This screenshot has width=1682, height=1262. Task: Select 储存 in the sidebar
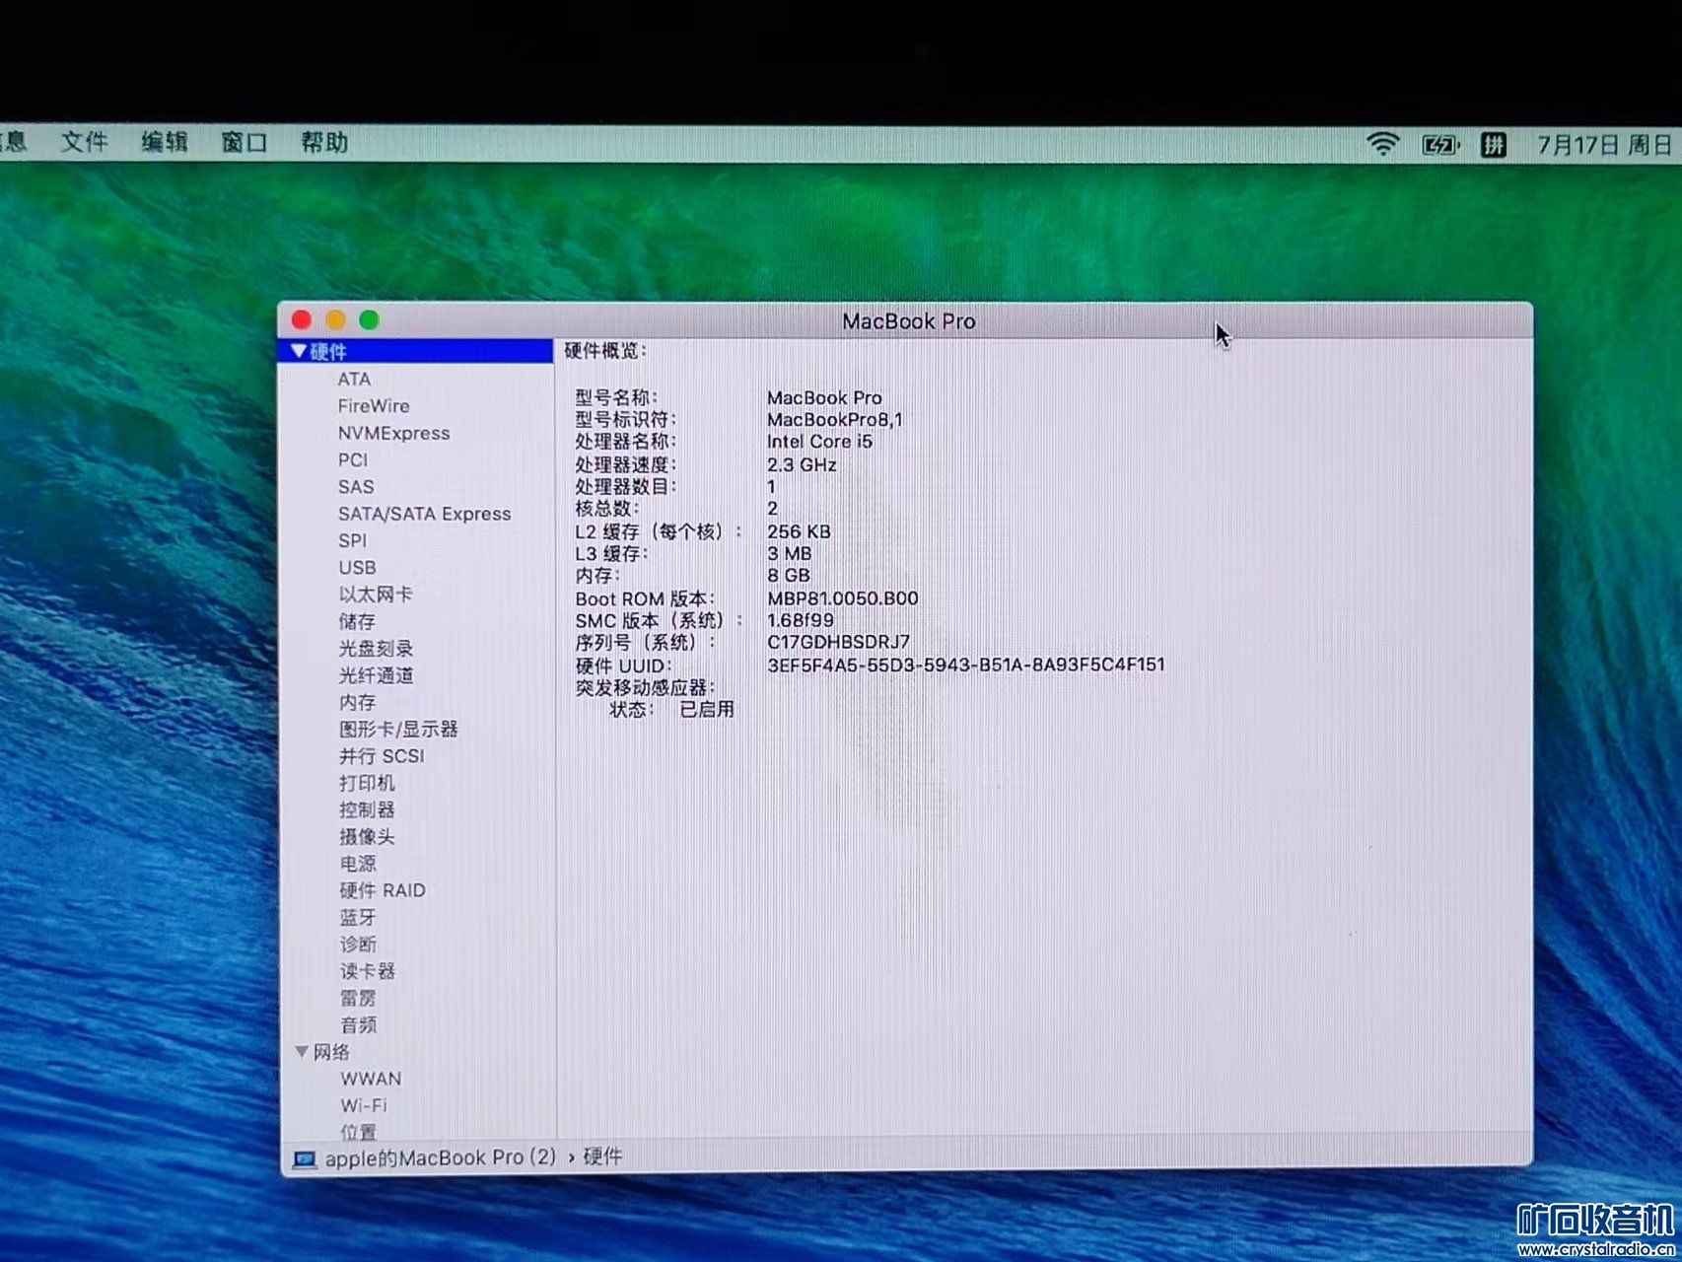357,621
